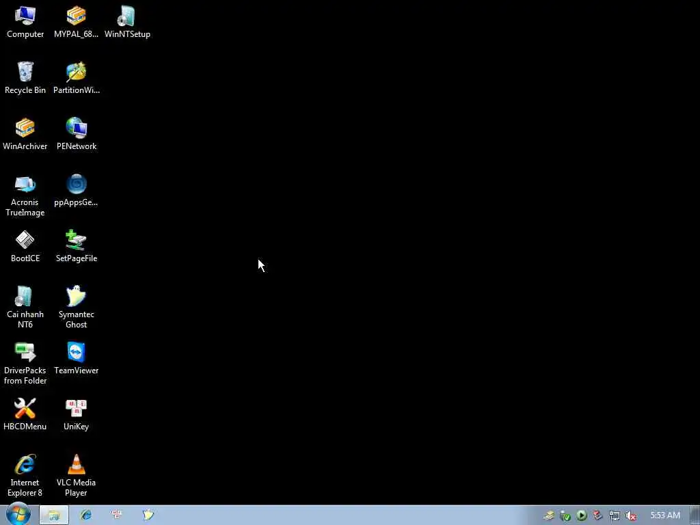
Task: Launch Internet Explorer from the taskbar
Action: pyautogui.click(x=86, y=515)
